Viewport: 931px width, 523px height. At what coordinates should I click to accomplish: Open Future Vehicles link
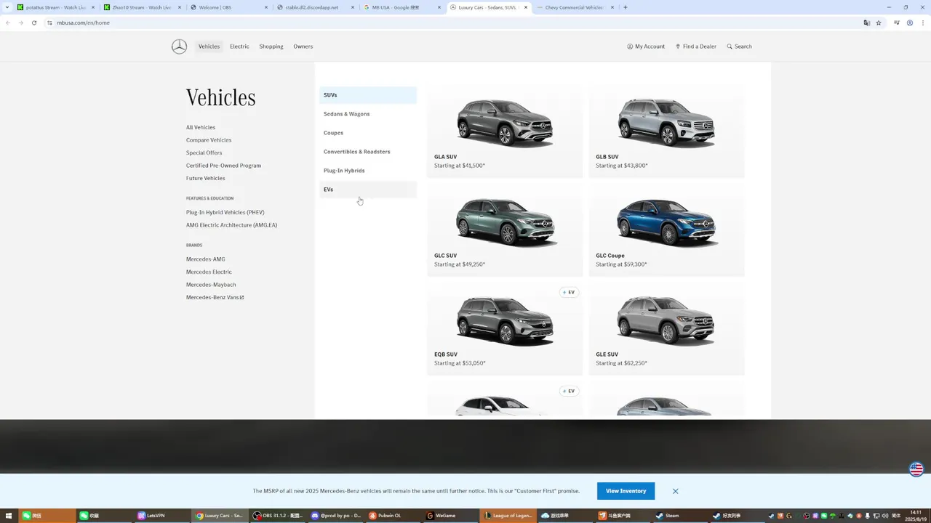(206, 178)
